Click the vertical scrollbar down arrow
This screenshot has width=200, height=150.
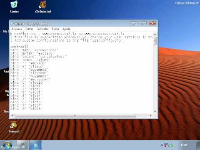pos(155,111)
